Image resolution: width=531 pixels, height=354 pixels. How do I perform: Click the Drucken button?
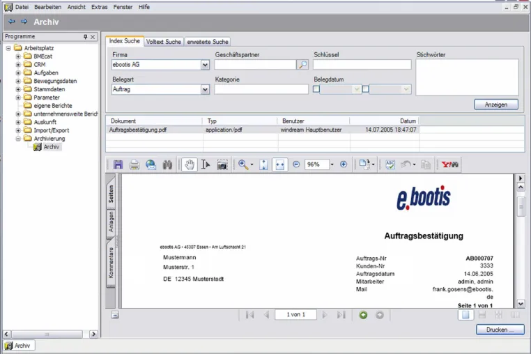point(500,330)
